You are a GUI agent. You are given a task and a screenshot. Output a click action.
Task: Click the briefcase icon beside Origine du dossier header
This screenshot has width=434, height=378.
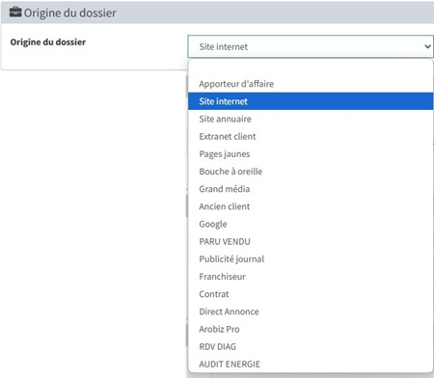pos(15,13)
